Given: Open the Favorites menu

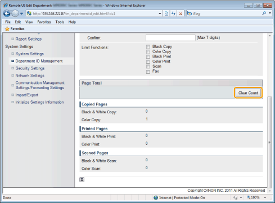Looking at the screenshot, I should pos(44,22).
